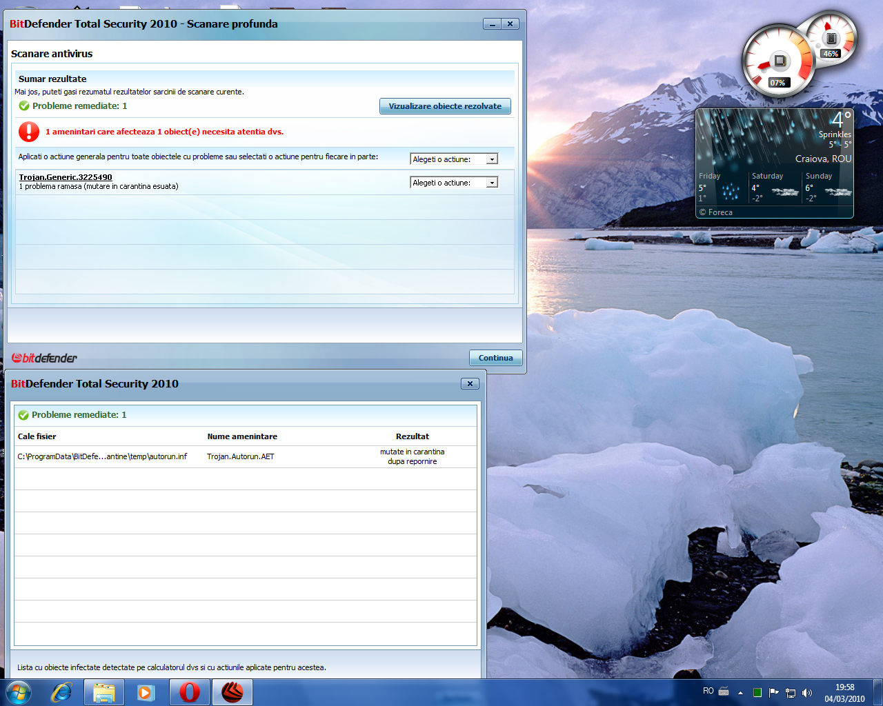Viewport: 883px width, 706px height.
Task: Click the Rezultat column header
Action: pyautogui.click(x=413, y=436)
